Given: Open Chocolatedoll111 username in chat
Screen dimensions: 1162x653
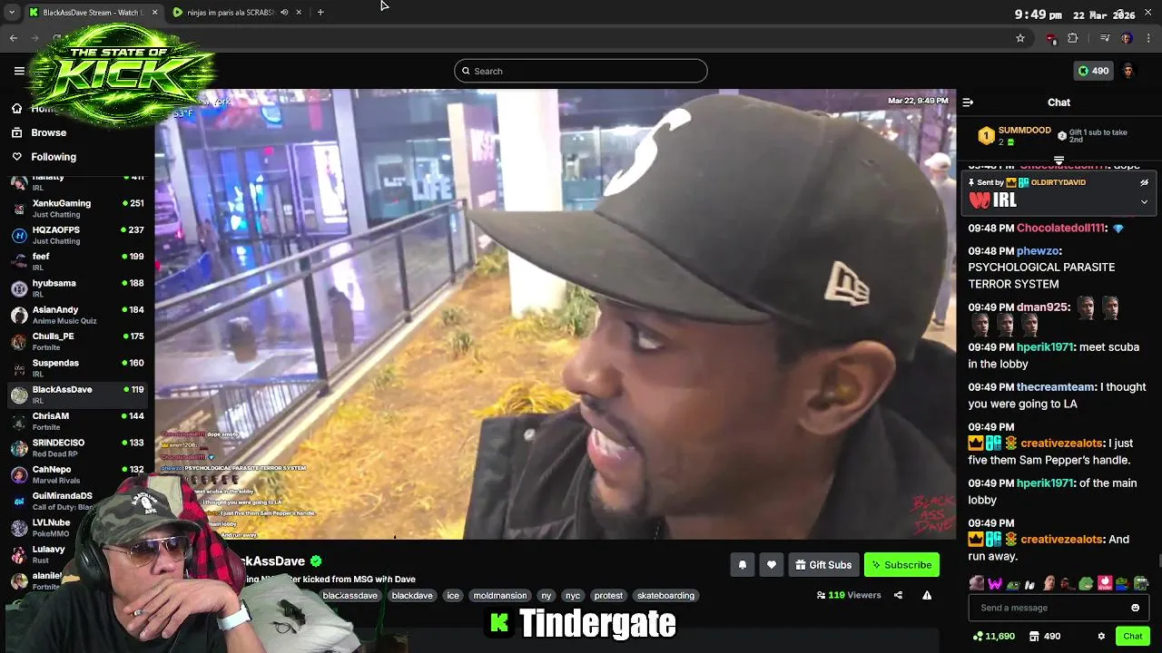Looking at the screenshot, I should [1061, 228].
